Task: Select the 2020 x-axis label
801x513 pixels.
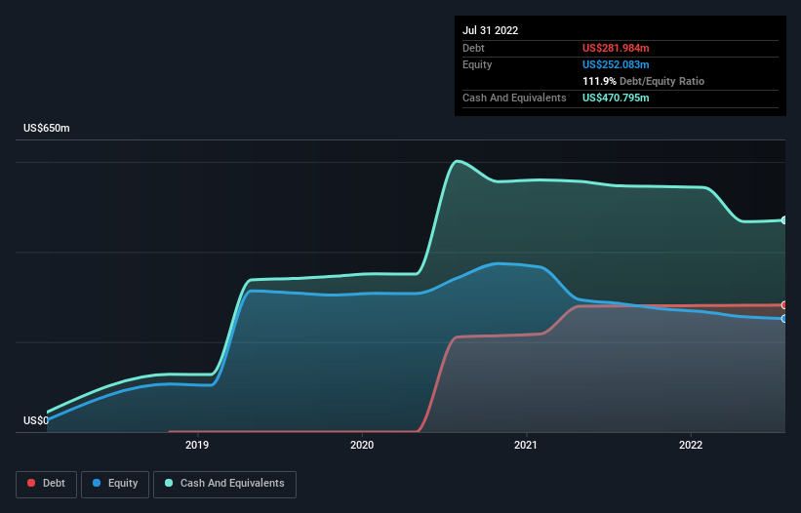Action: click(x=362, y=445)
